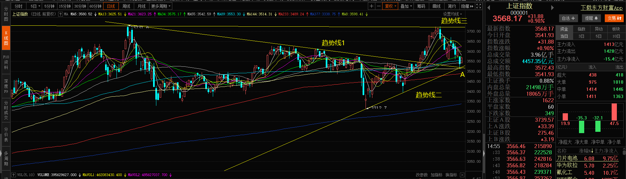Viewport: 626px width, 179px height.
Task: Select the 指数 tab in the right panel
Action: 581,29
